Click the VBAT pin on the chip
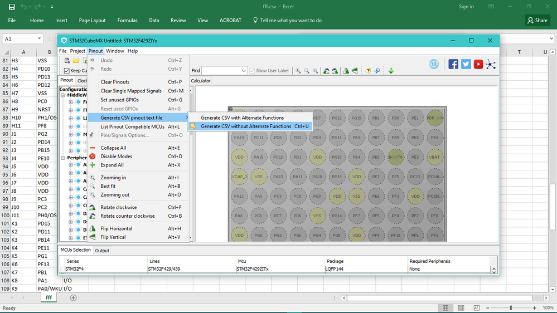 coord(434,157)
